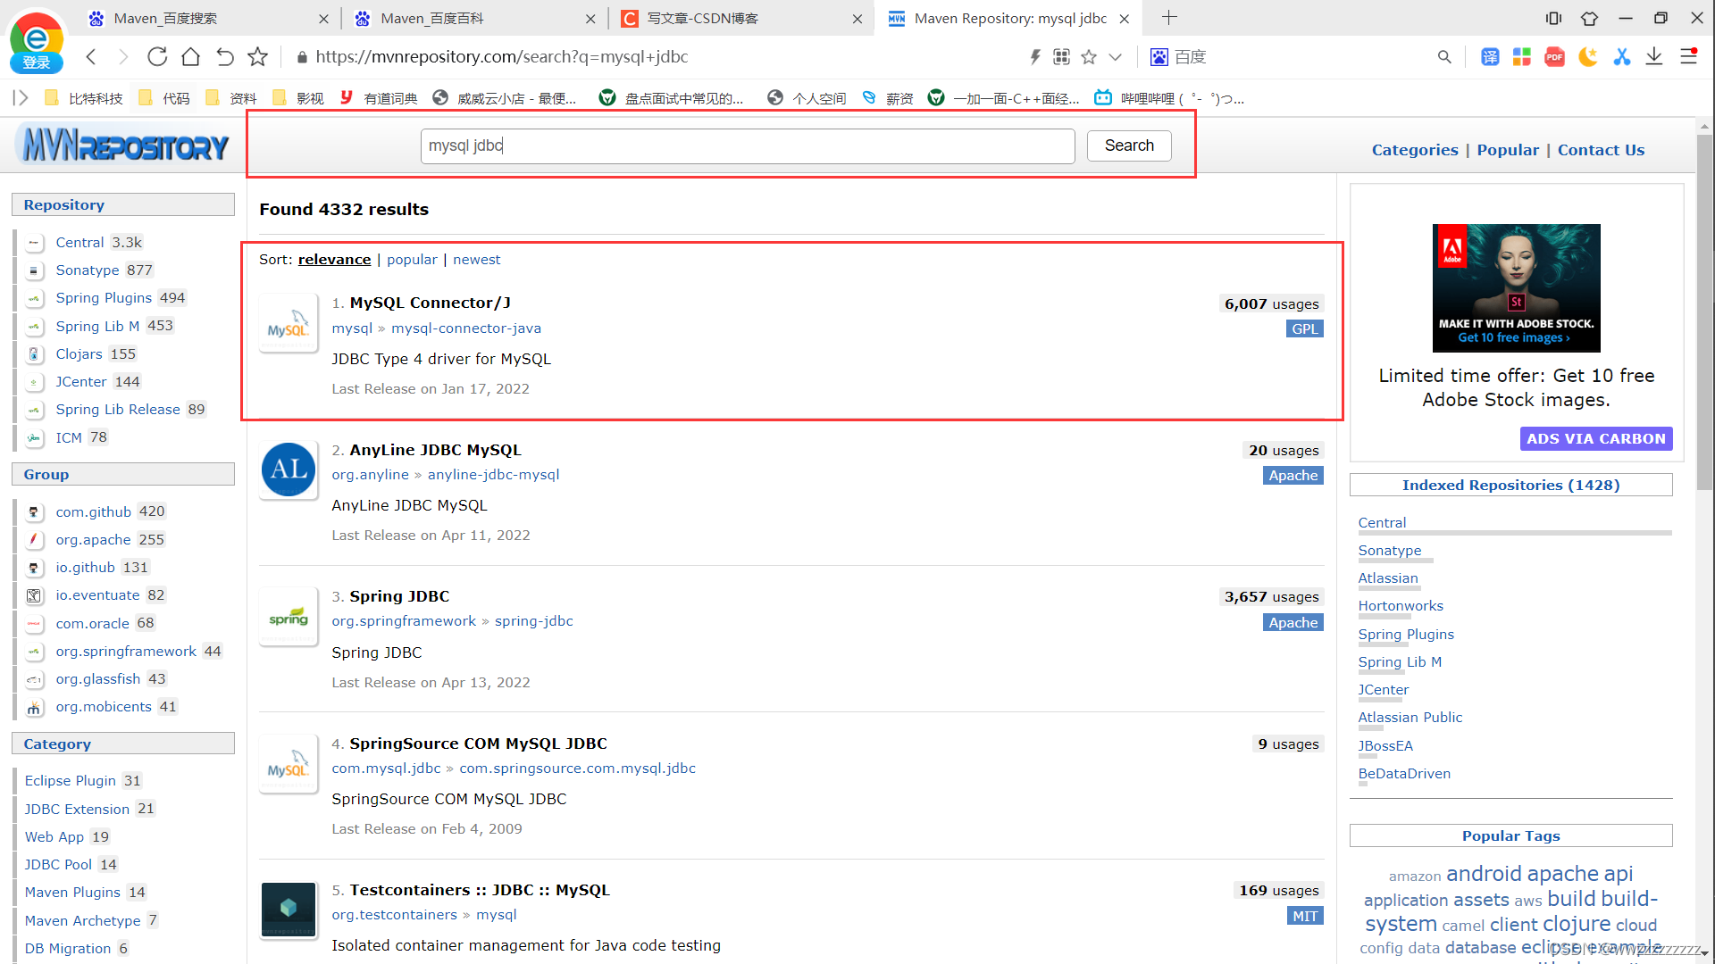The width and height of the screenshot is (1715, 964).
Task: Open the browser hamburger menu icon
Action: click(x=1688, y=57)
